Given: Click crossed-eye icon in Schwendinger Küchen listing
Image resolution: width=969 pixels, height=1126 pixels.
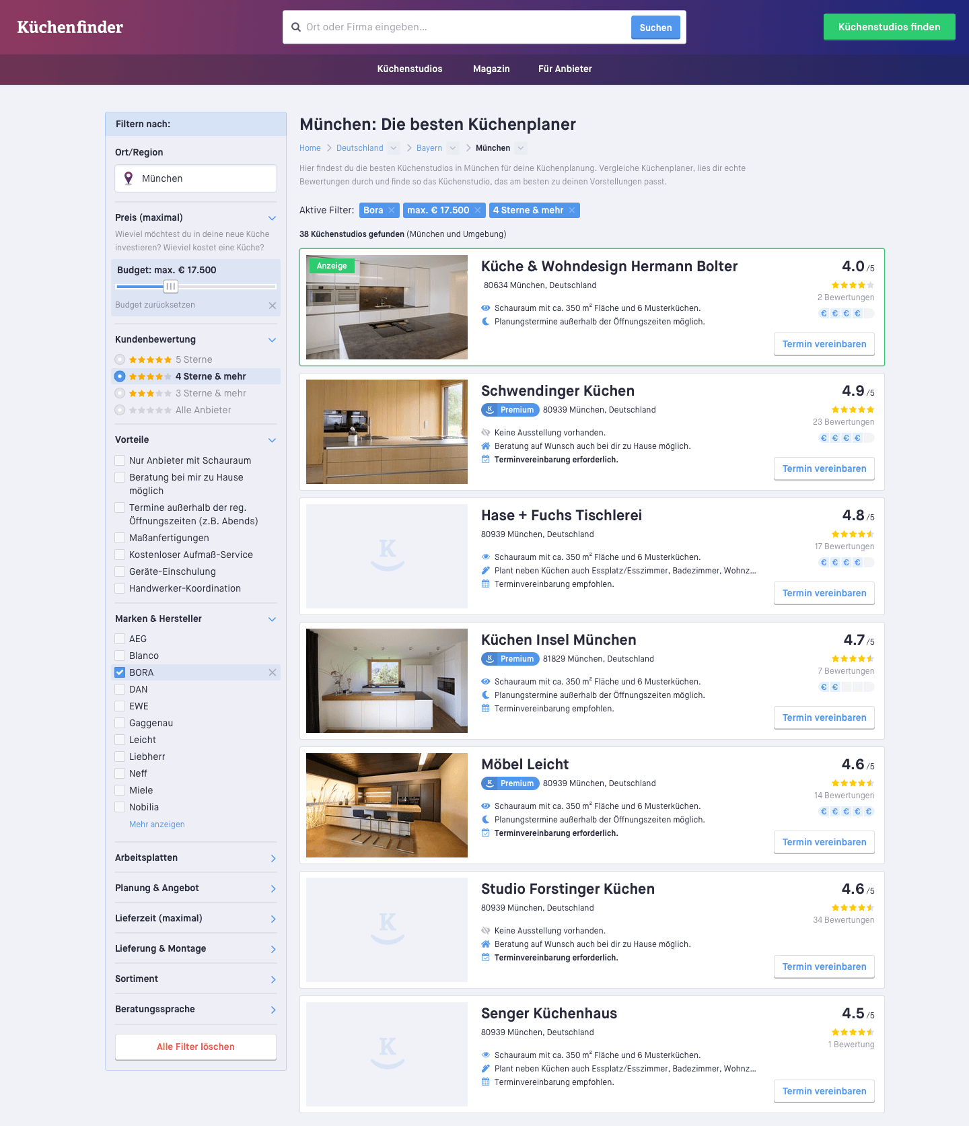Looking at the screenshot, I should point(486,433).
